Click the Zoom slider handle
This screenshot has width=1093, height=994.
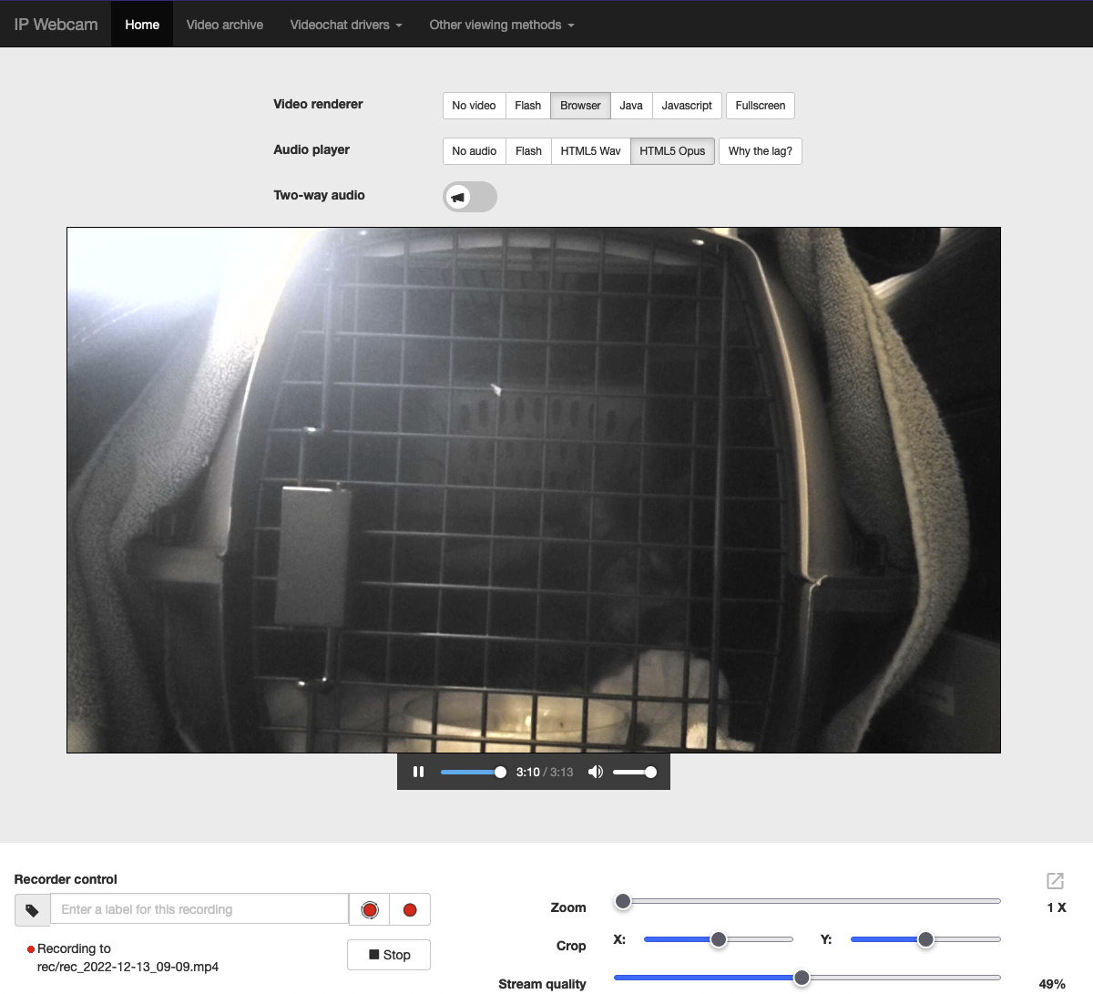pyautogui.click(x=623, y=901)
